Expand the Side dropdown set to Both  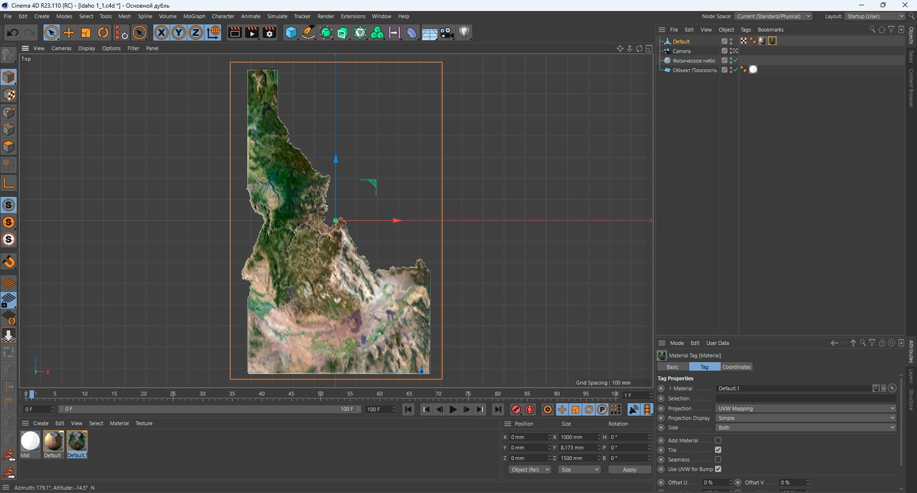point(806,428)
